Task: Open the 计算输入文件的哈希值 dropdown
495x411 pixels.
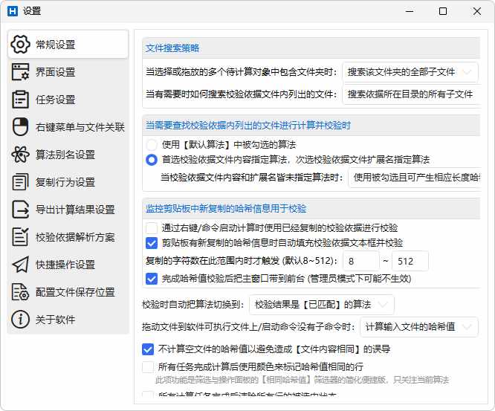Action: (418, 327)
